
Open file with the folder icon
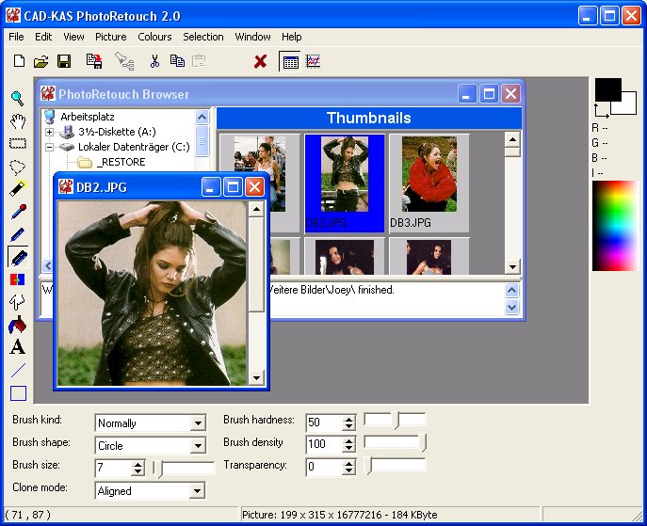pos(41,61)
